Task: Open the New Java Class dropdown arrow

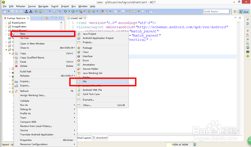Action: coord(97,11)
